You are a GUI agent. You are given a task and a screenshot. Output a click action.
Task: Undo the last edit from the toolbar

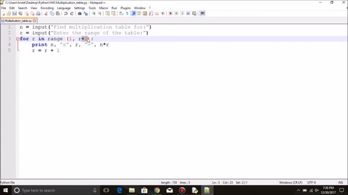66,14
